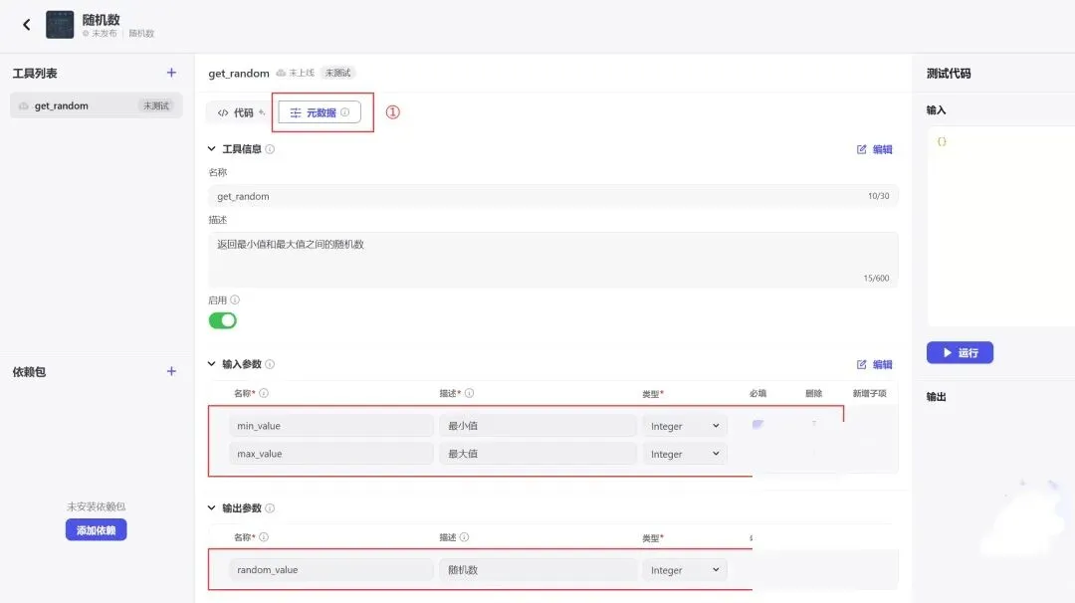This screenshot has width=1075, height=603.
Task: Open the type dropdown for min_value
Action: (685, 426)
